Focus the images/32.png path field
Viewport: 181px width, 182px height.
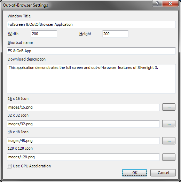[x=83, y=124]
